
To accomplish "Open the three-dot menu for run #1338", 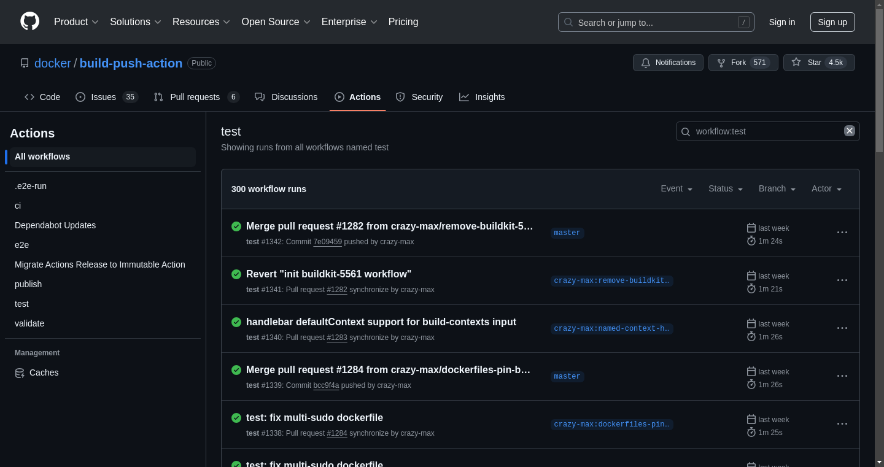I will pos(842,424).
